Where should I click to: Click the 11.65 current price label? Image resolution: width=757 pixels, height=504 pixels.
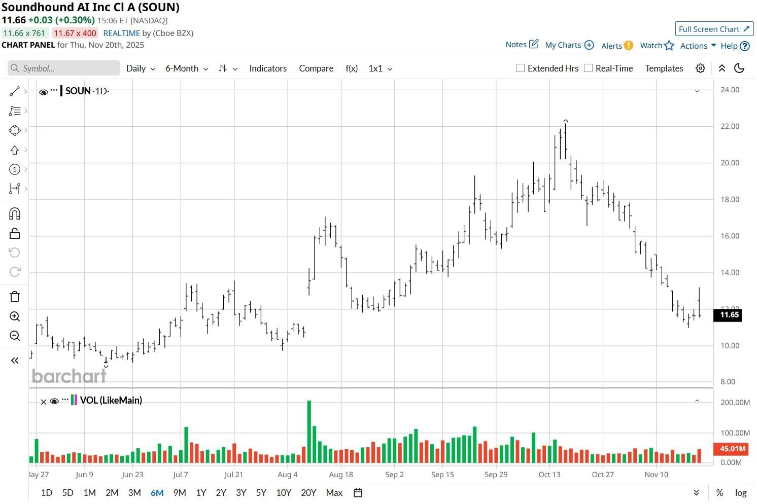point(728,315)
